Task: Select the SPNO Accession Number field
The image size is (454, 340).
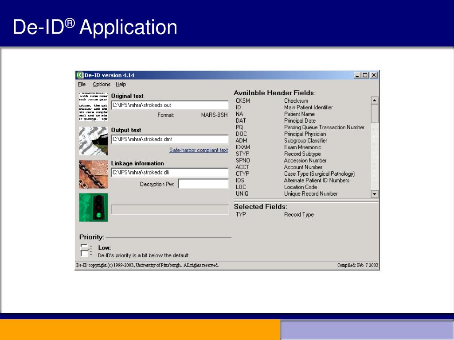Action: click(x=300, y=160)
